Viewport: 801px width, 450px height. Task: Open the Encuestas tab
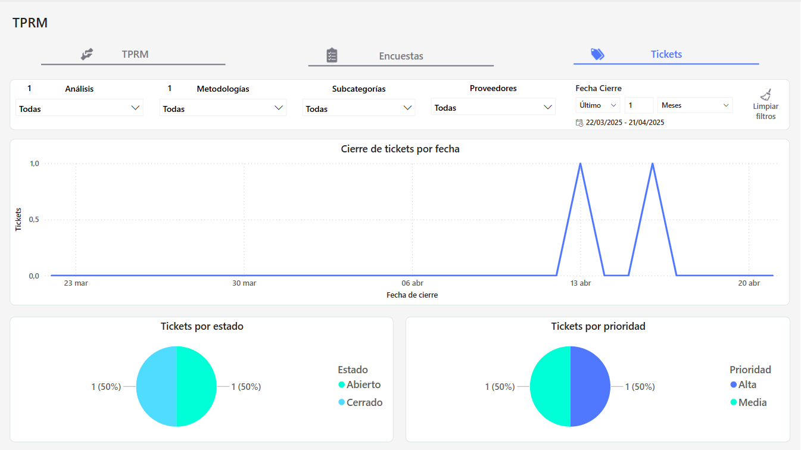tap(401, 56)
